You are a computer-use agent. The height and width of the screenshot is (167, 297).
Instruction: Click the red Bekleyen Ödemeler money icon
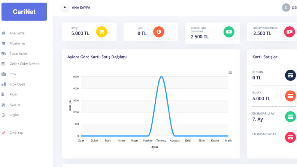[290, 32]
